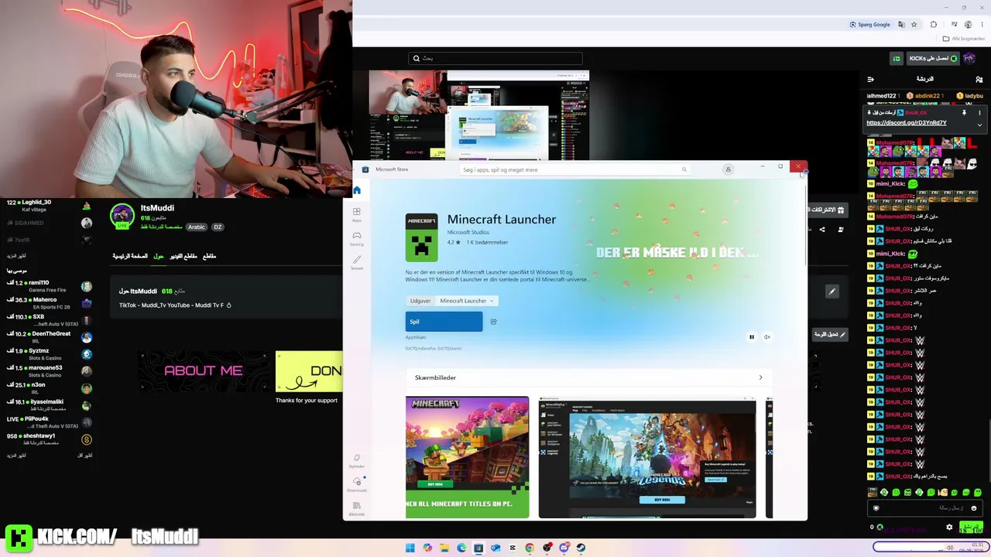Open Syztmz channel in Kick sidebar
Image resolution: width=991 pixels, height=557 pixels.
coord(49,354)
